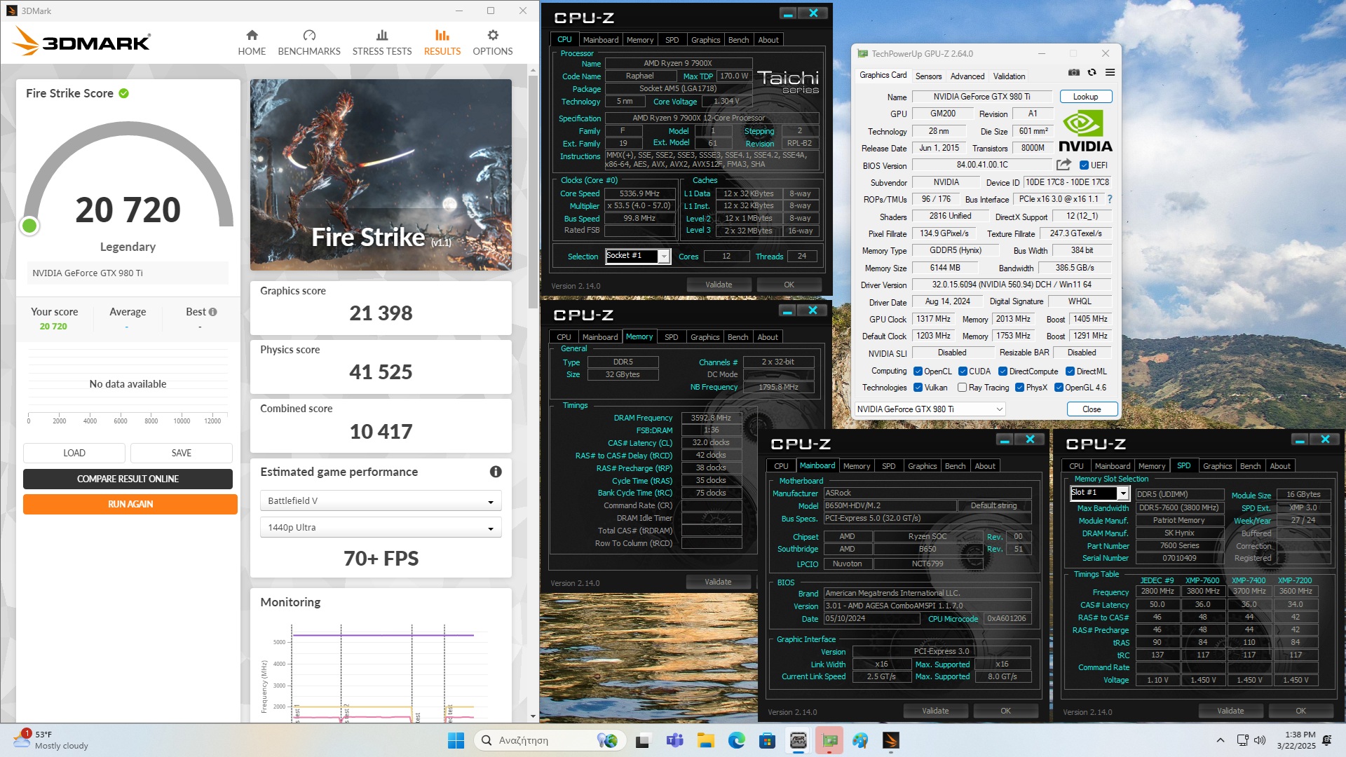This screenshot has width=1346, height=757.
Task: Click RUN AGAIN button
Action: pos(130,504)
